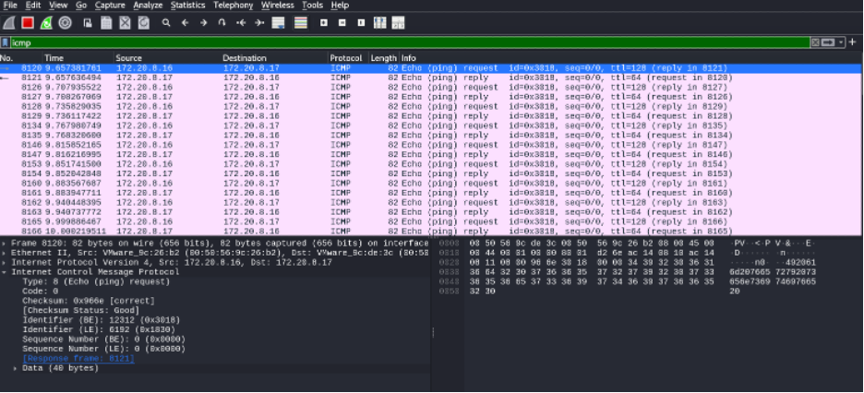Open the Analyze menu
This screenshot has height=393, width=864.
coord(148,5)
